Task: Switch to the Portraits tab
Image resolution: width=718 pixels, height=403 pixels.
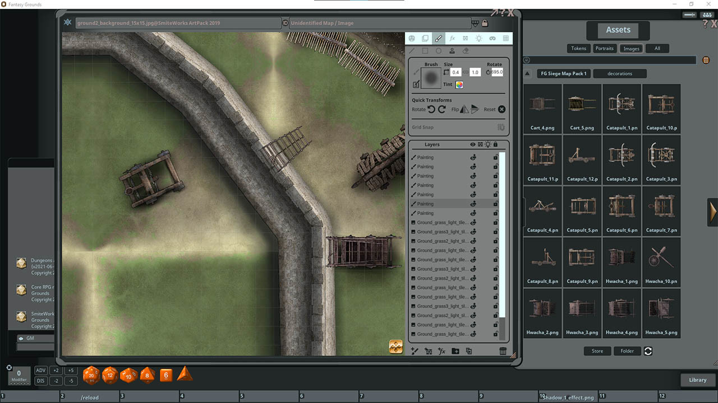Action: click(605, 48)
